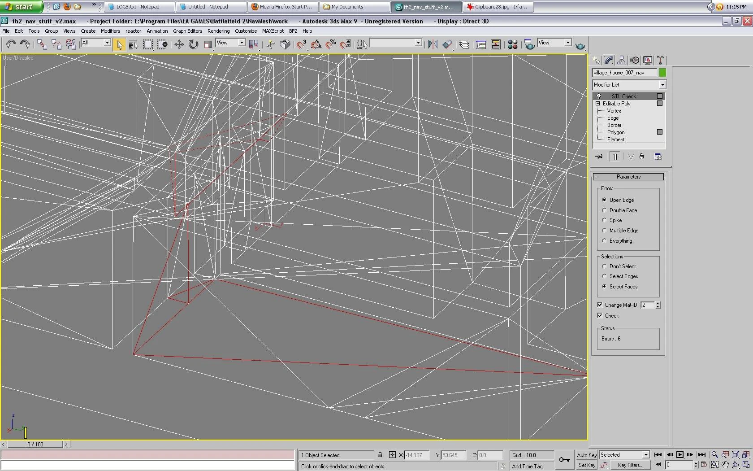Collapse the Editable Poly tree node
The width and height of the screenshot is (753, 471).
597,104
